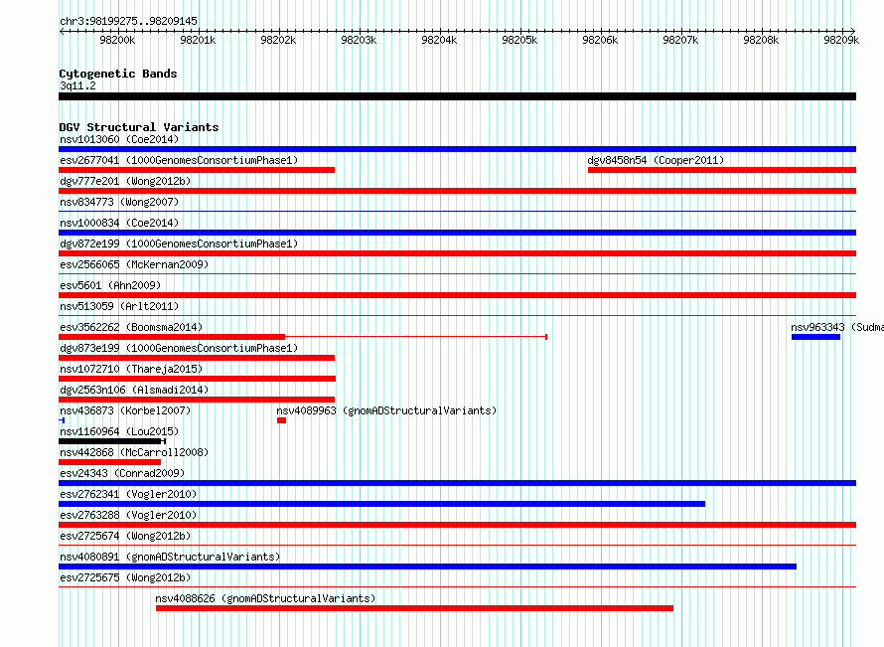Click variant label nsv834773 (Wong2007)
This screenshot has height=647, width=884.
tap(119, 202)
